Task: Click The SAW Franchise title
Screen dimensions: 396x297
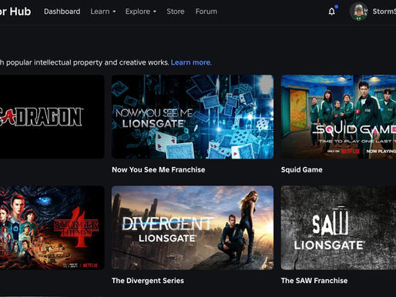Action: click(x=314, y=281)
